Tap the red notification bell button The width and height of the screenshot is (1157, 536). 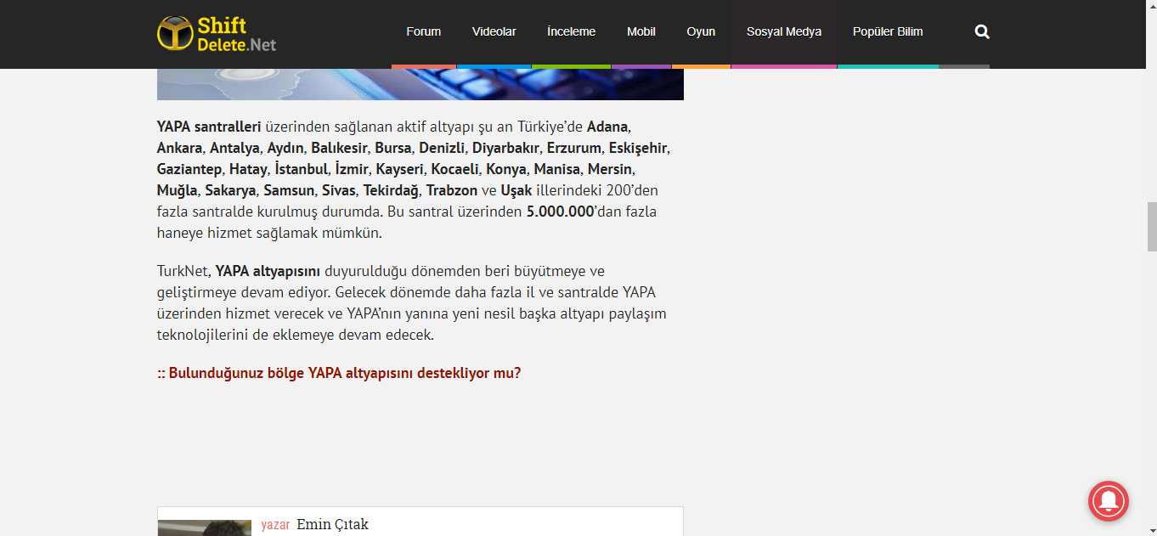(1109, 501)
